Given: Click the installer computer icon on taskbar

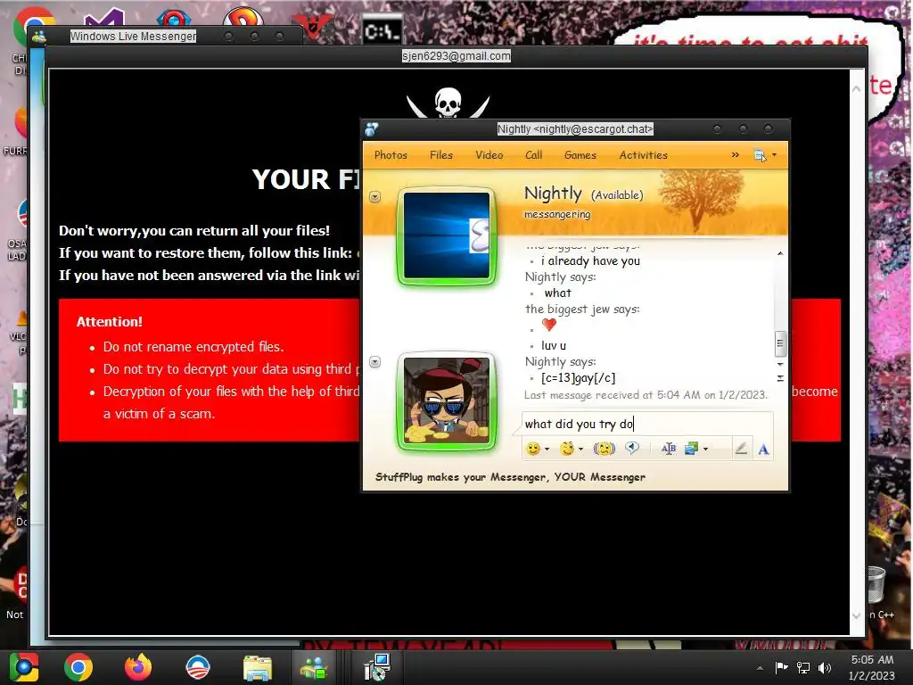Looking at the screenshot, I should pyautogui.click(x=377, y=667).
